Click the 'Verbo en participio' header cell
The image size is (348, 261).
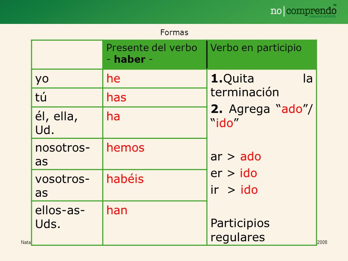pos(262,55)
